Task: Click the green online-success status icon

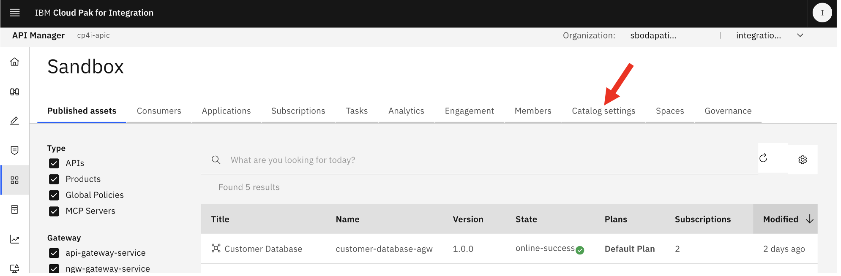Action: point(580,250)
